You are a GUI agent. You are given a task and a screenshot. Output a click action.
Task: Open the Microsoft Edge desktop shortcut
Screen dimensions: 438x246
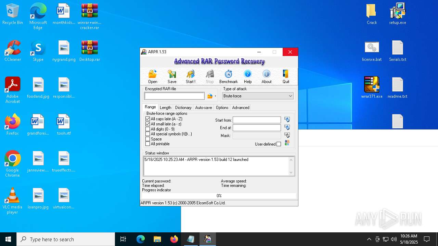coord(38,16)
